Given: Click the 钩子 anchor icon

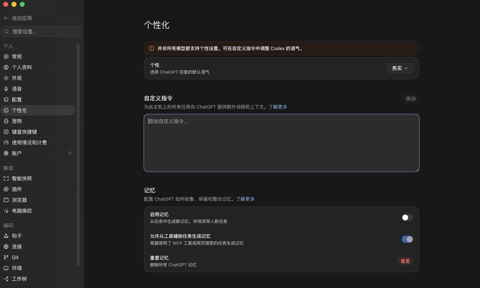Looking at the screenshot, I should [6, 236].
